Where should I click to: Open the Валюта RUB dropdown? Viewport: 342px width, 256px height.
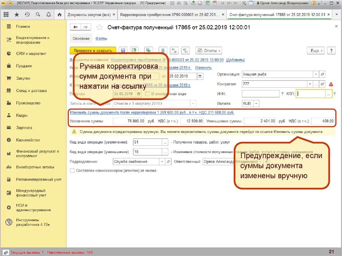256,103
